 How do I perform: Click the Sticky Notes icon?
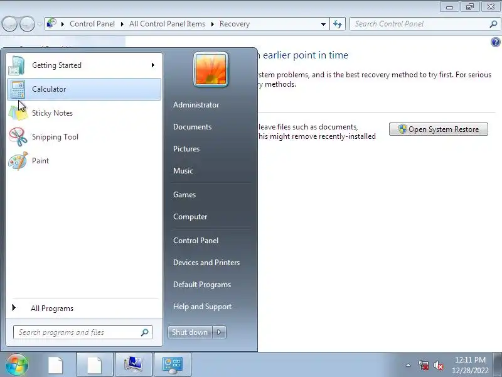(x=18, y=113)
